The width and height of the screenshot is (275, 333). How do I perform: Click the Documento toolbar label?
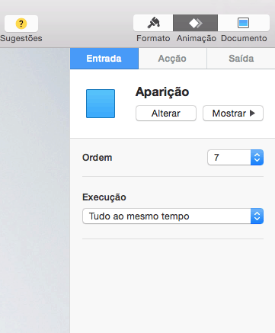[x=244, y=38]
